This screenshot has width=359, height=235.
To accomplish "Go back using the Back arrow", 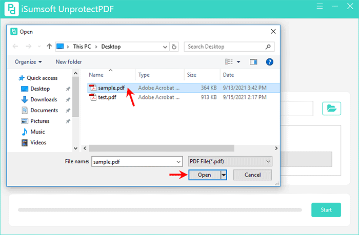I will click(15, 47).
